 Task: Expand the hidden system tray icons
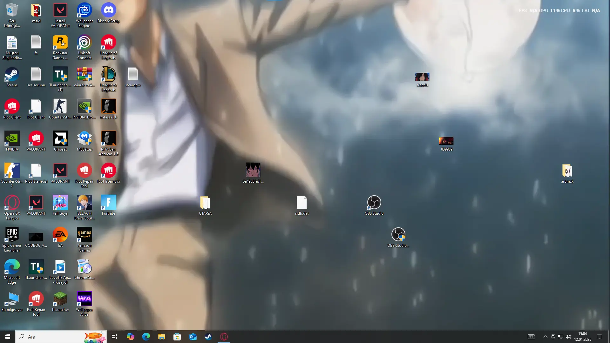click(x=545, y=337)
